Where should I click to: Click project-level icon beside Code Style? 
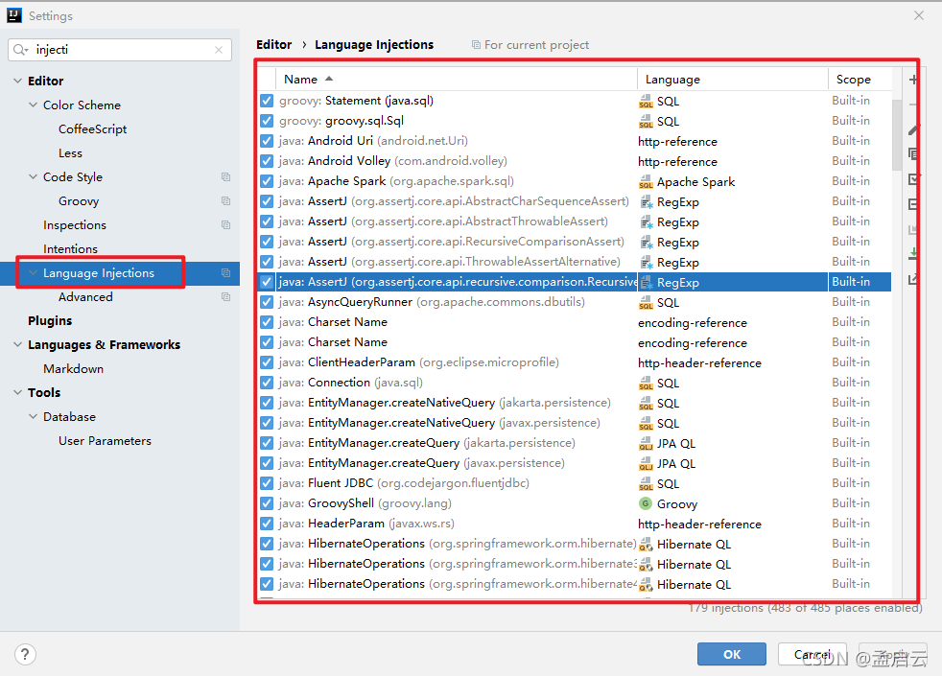pos(225,177)
